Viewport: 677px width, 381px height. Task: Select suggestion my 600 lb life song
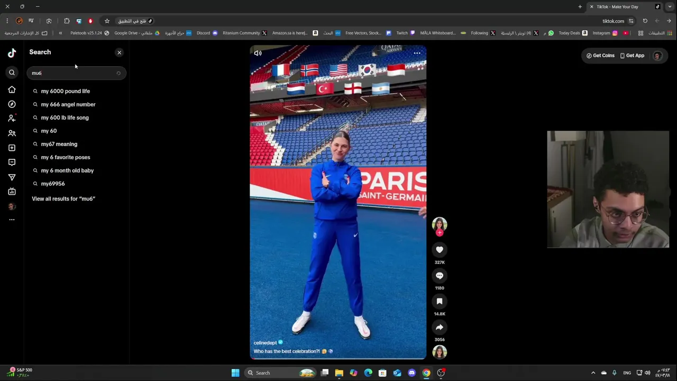click(65, 117)
